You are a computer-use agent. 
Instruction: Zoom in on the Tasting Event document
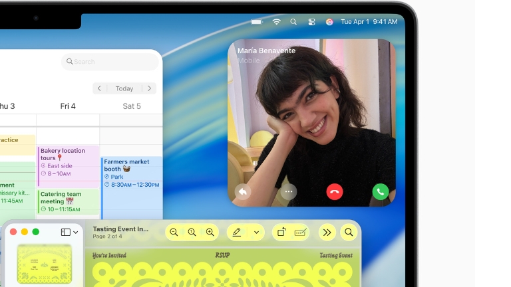point(210,232)
